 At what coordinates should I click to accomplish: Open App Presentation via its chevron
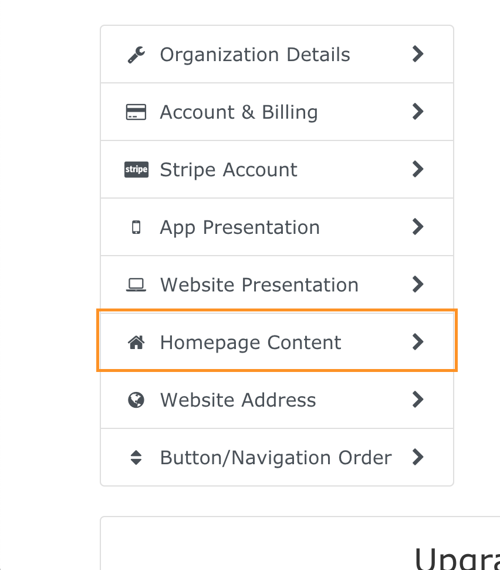417,227
